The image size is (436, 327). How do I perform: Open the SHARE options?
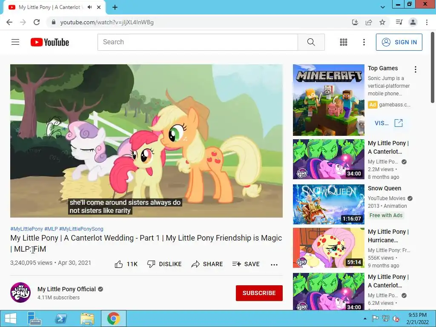coord(207,264)
